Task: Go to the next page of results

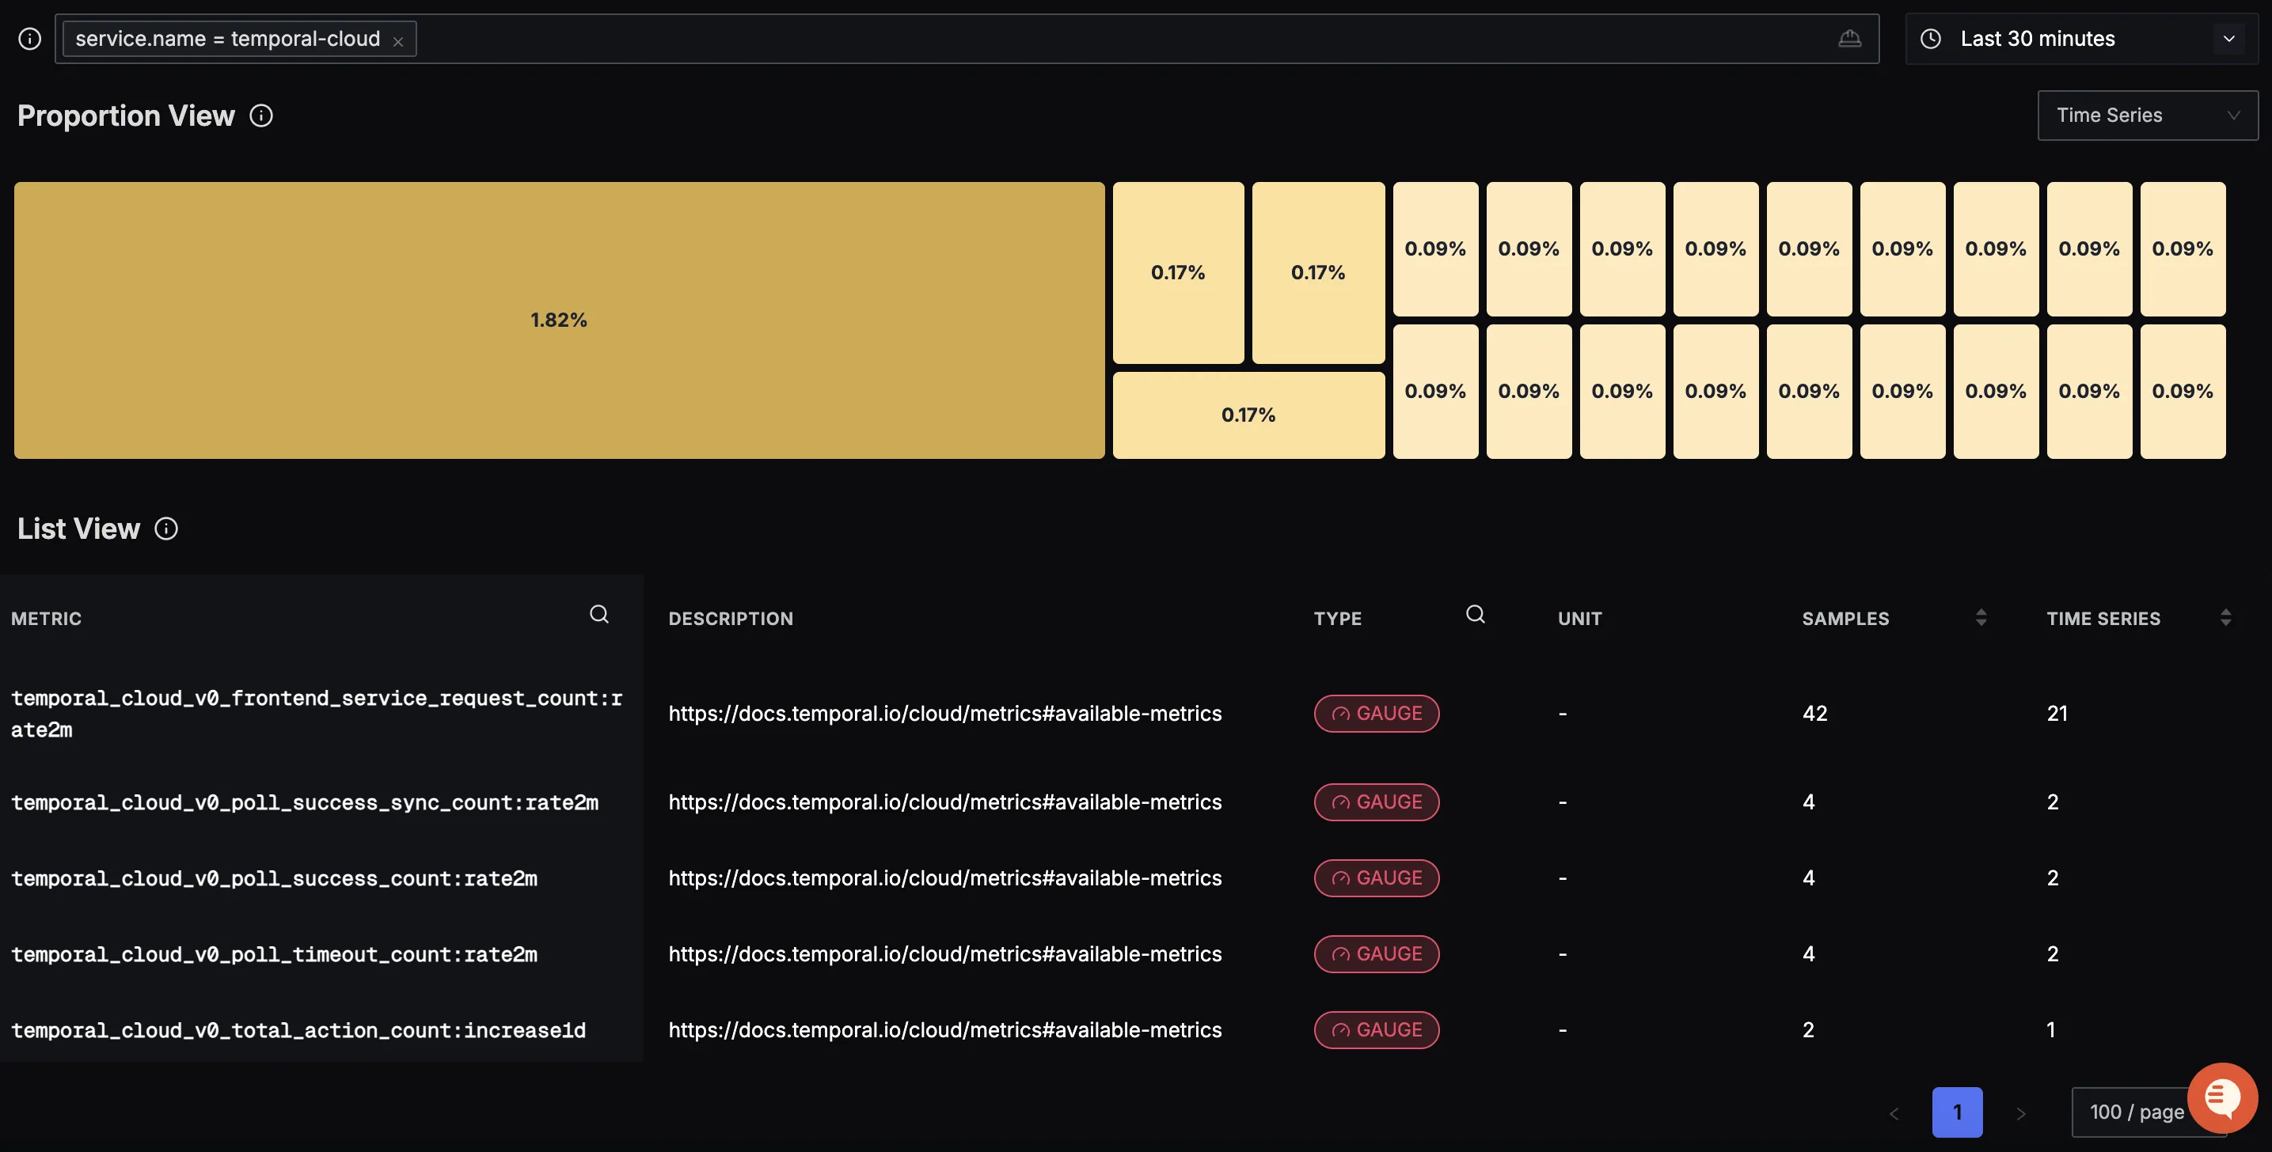Action: [2020, 1112]
